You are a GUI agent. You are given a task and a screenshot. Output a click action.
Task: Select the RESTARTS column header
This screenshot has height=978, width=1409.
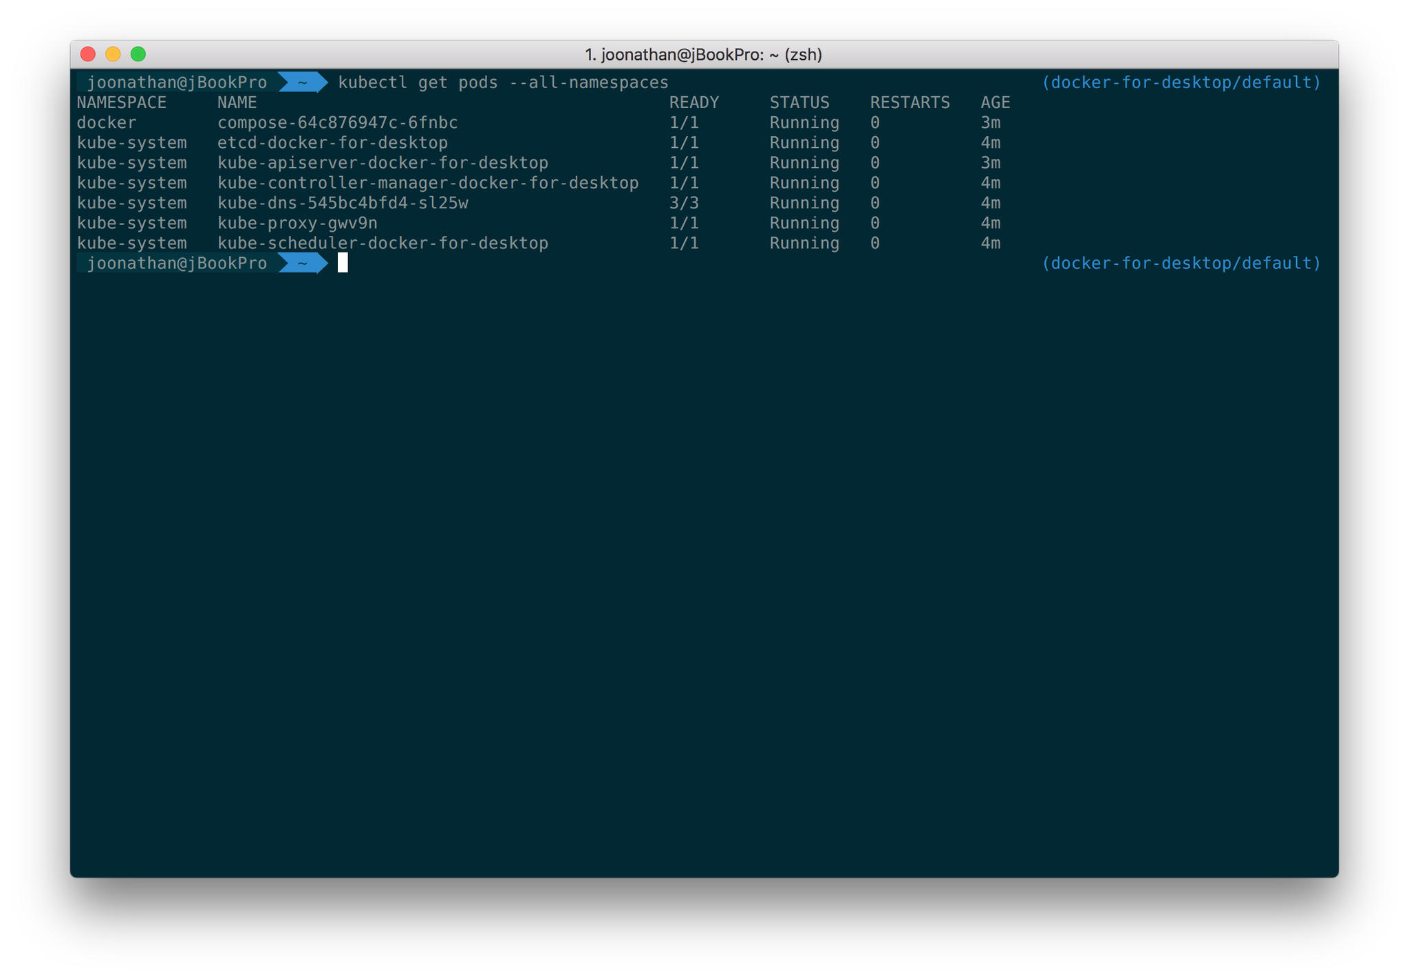click(910, 102)
